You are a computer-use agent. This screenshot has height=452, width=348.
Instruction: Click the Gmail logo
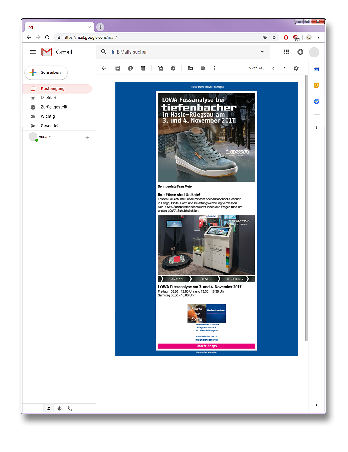(x=57, y=52)
